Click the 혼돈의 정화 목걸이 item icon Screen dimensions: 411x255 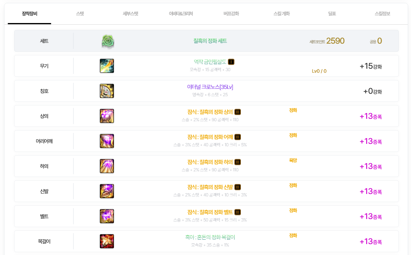(x=107, y=241)
